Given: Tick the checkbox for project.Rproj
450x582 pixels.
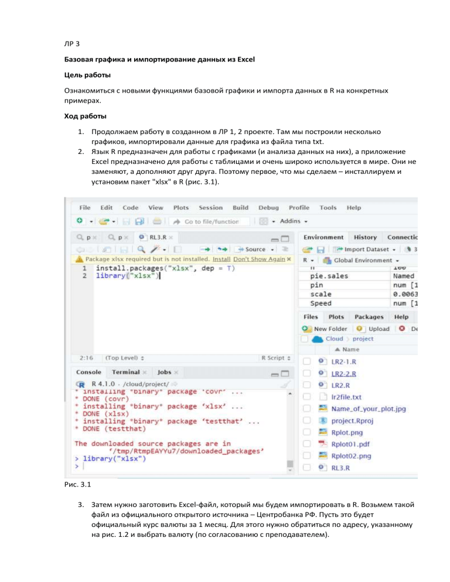Looking at the screenshot, I should (x=306, y=420).
